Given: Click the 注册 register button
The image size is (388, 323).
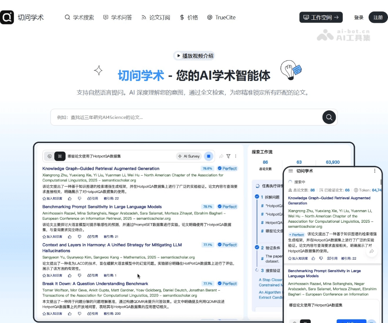Looking at the screenshot, I should click(378, 17).
